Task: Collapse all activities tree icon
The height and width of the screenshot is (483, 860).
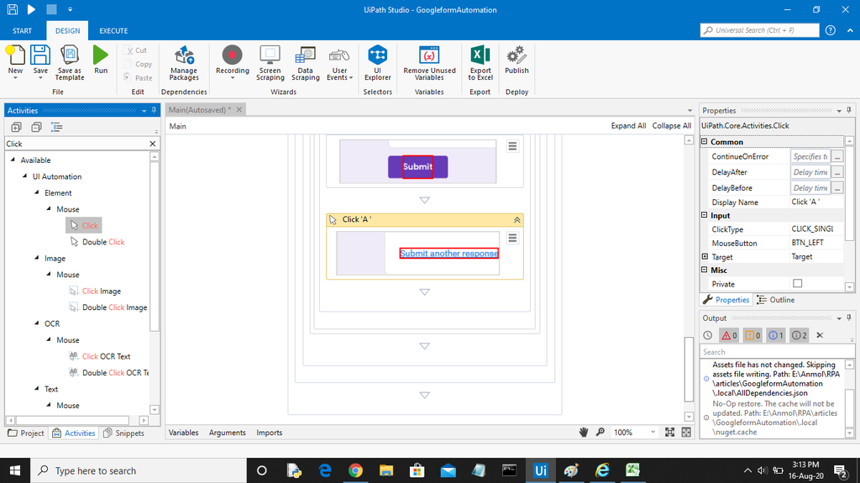Action: coord(36,128)
